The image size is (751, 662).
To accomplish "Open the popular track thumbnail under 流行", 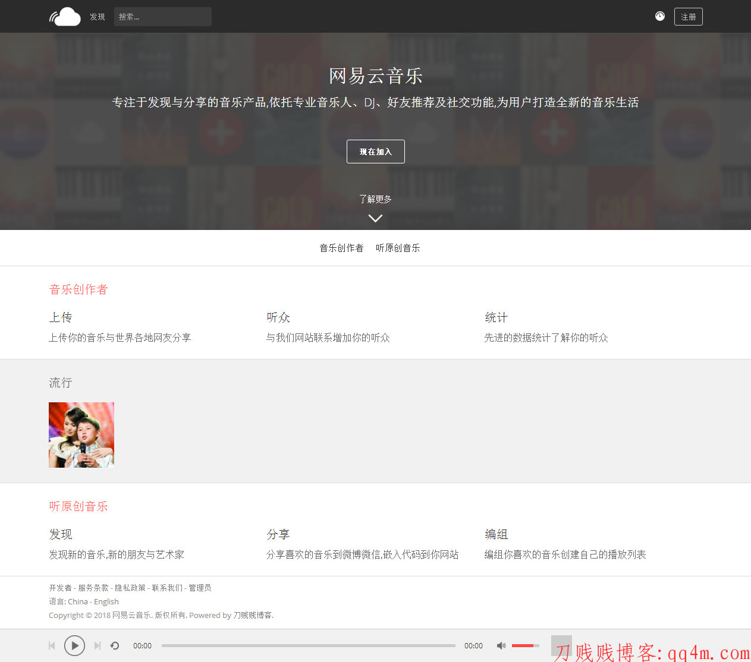I will 81,435.
